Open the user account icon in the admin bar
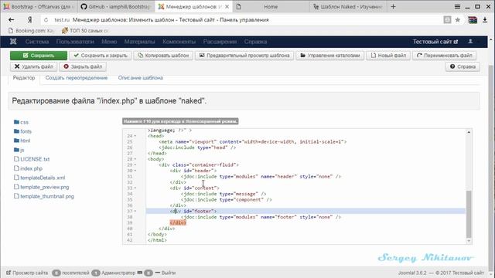Image resolution: width=495 pixels, height=278 pixels. click(x=470, y=41)
